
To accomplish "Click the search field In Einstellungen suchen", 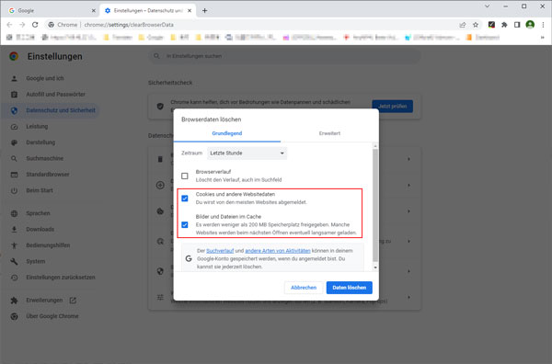I will pyautogui.click(x=284, y=56).
